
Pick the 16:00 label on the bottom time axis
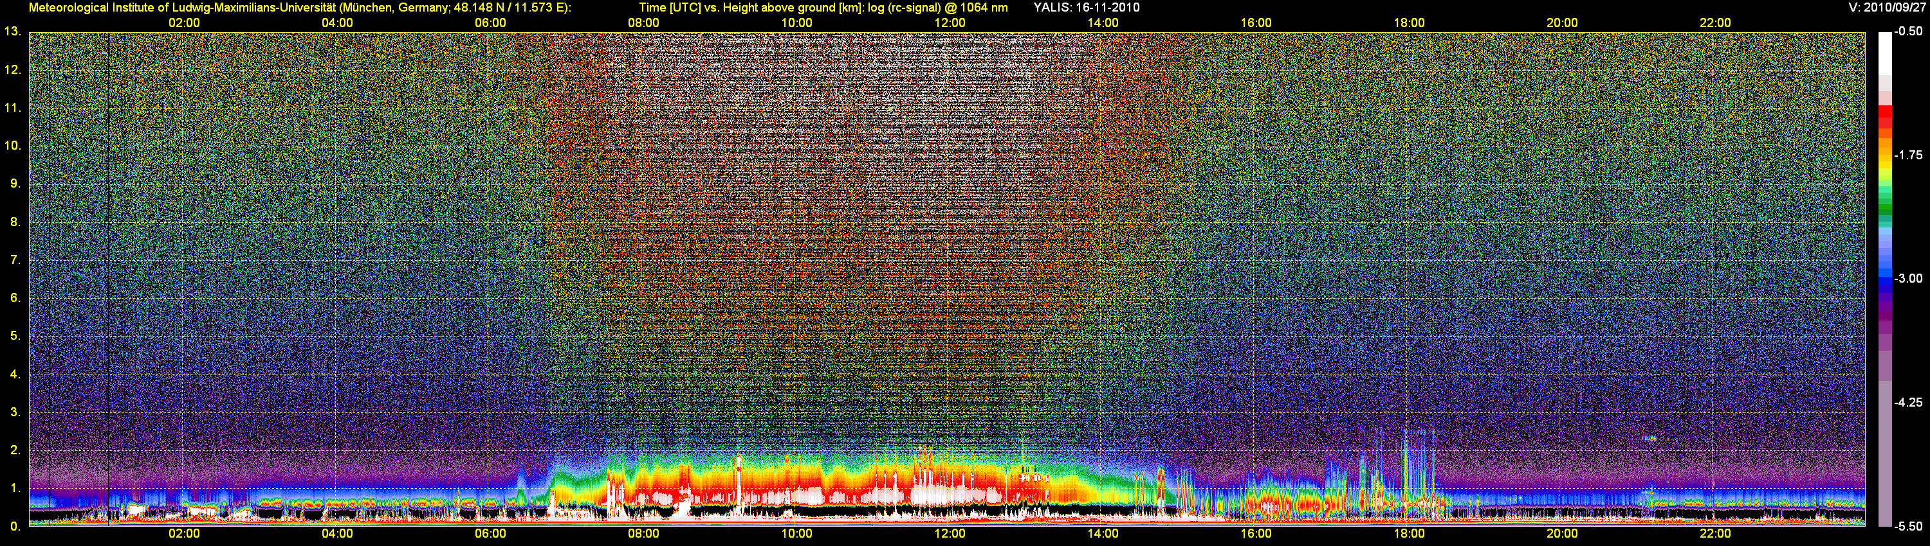coord(1256,534)
